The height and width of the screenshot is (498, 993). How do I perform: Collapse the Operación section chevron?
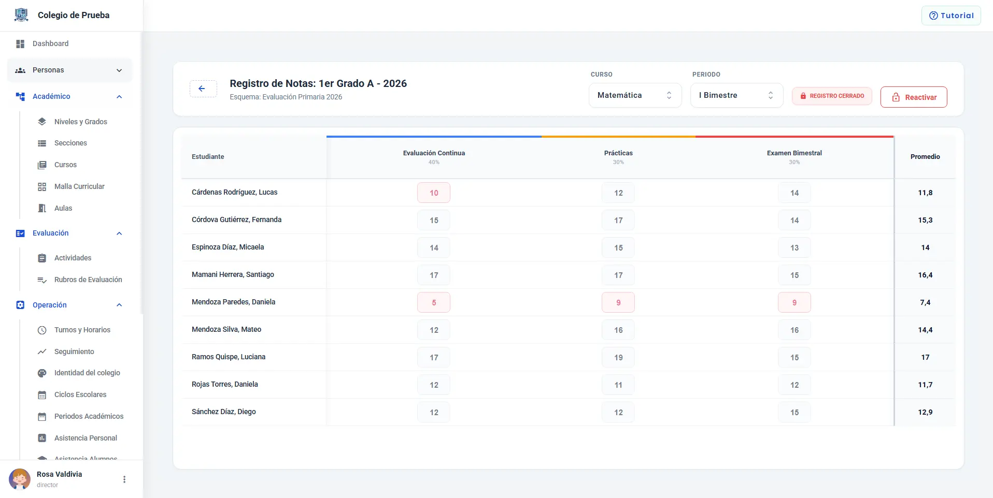[x=119, y=305]
